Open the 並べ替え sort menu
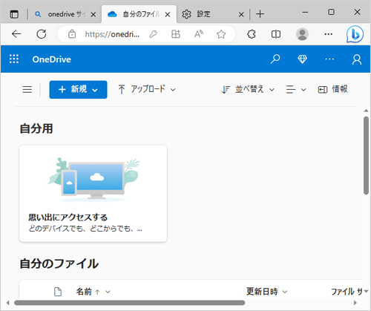Image resolution: width=371 pixels, height=311 pixels. [248, 89]
